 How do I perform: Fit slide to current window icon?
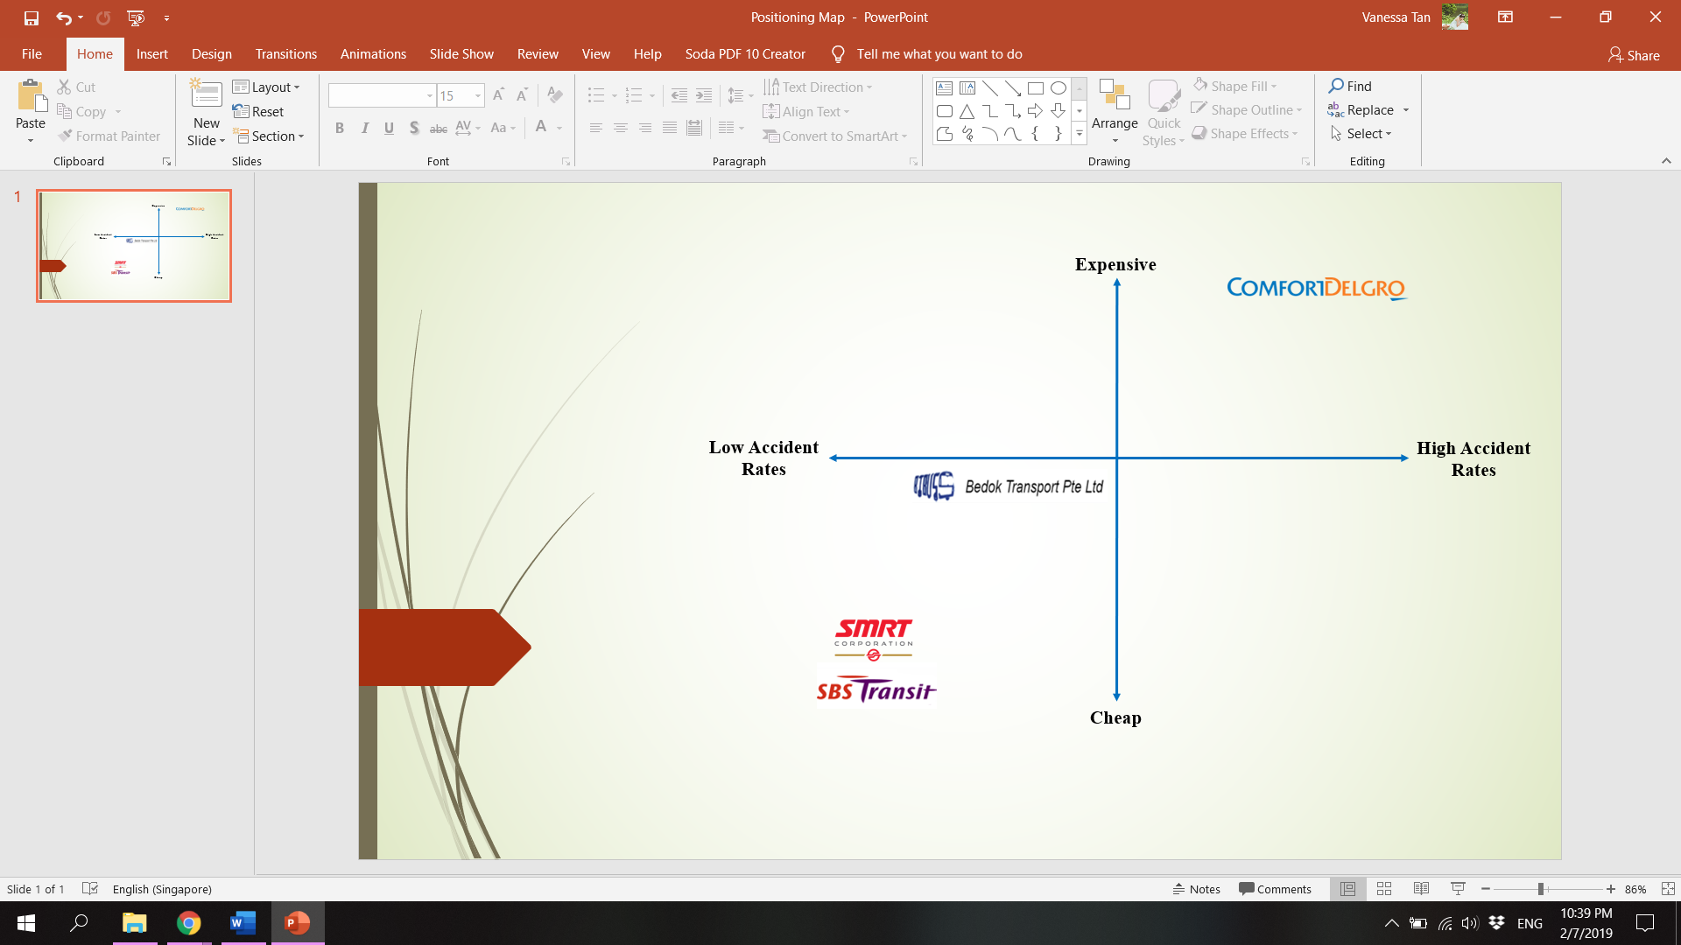pos(1668,889)
